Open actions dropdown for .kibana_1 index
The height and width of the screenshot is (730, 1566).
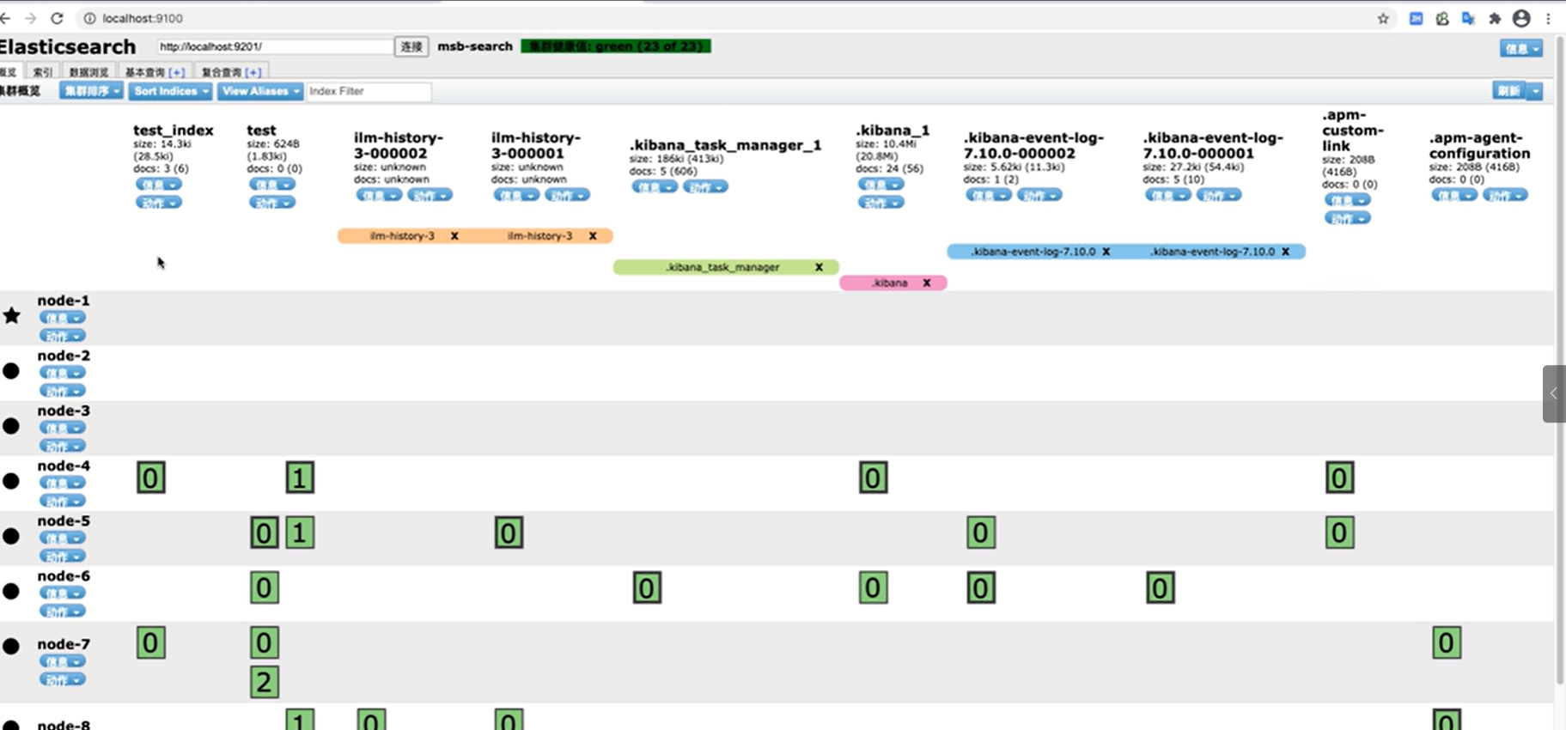point(880,203)
